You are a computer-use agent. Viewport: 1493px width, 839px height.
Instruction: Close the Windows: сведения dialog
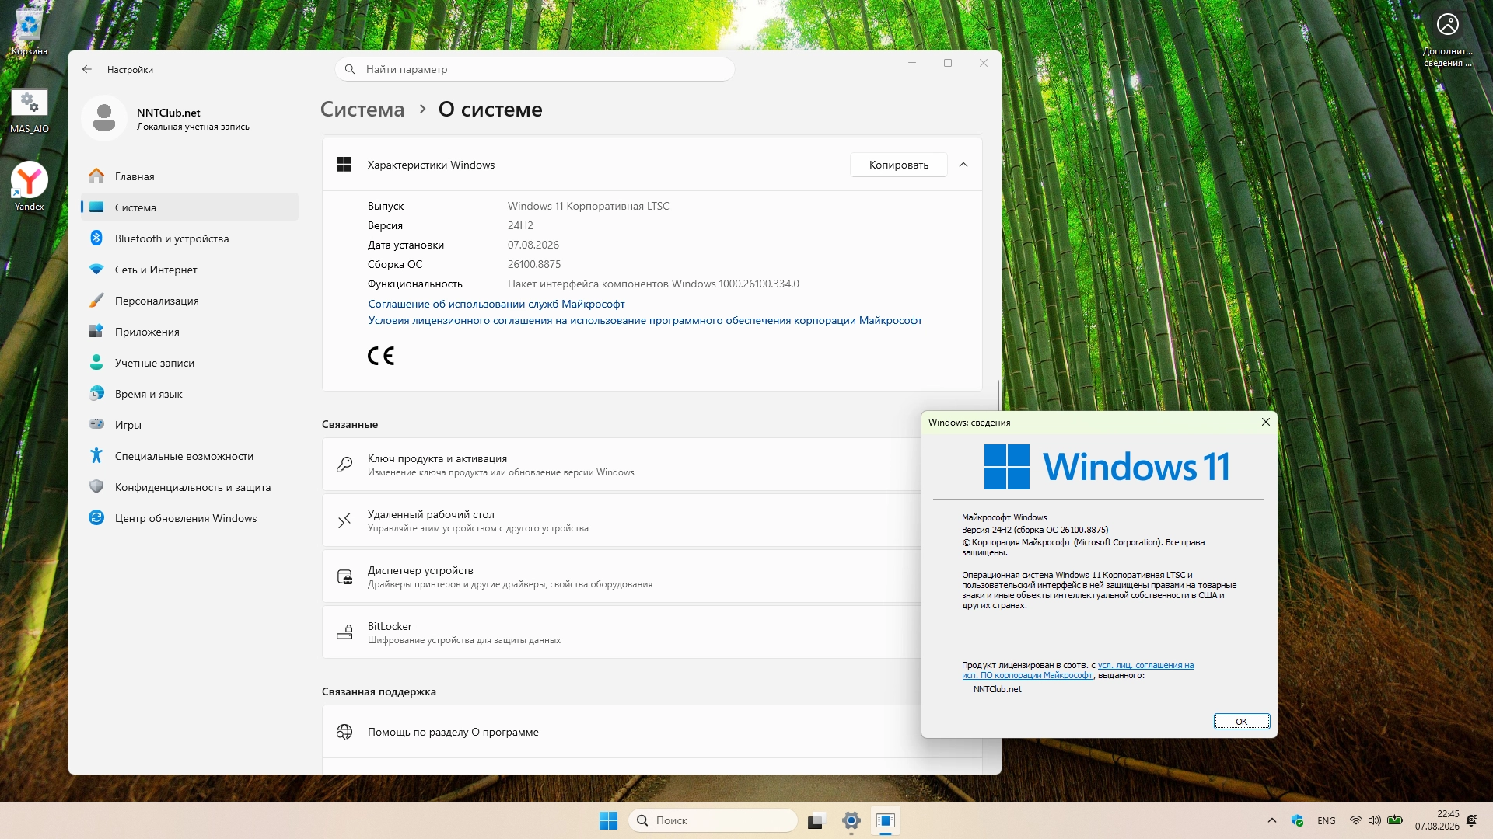[x=1265, y=422]
